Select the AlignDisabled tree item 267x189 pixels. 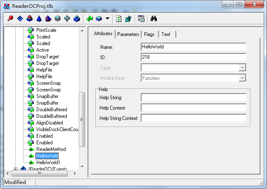[x=50, y=123]
